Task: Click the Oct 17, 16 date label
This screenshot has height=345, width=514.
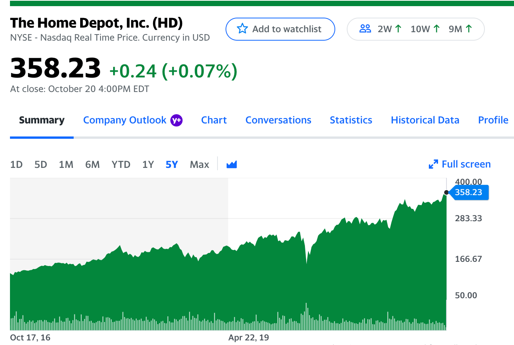Action: [x=30, y=338]
